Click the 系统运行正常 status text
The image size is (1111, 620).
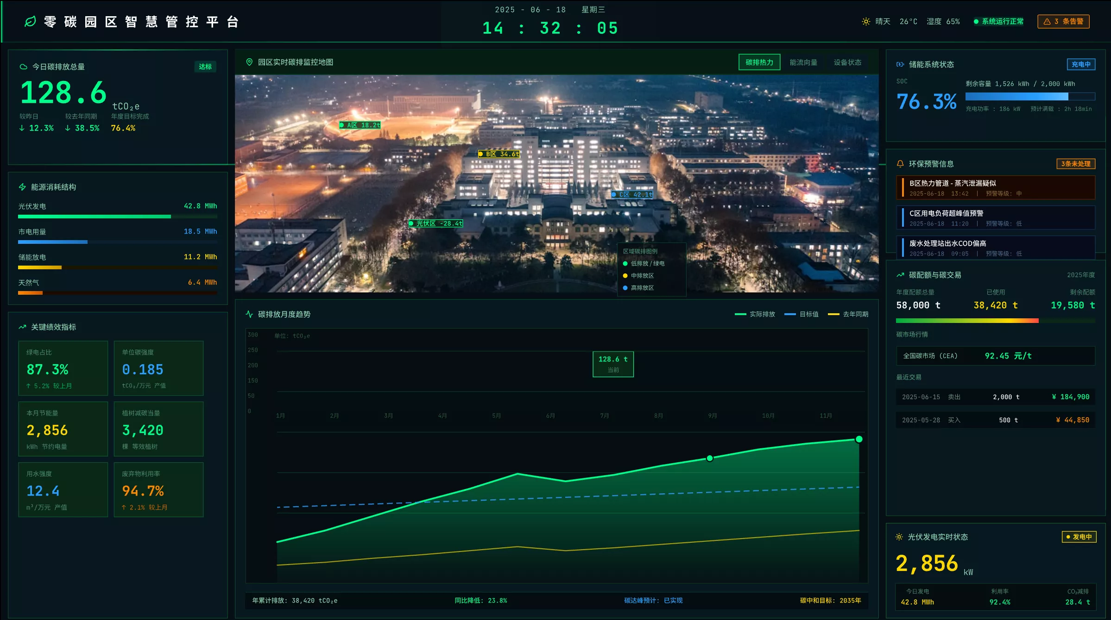(x=1003, y=21)
